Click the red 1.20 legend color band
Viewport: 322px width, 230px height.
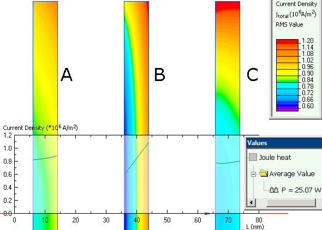(x=287, y=41)
